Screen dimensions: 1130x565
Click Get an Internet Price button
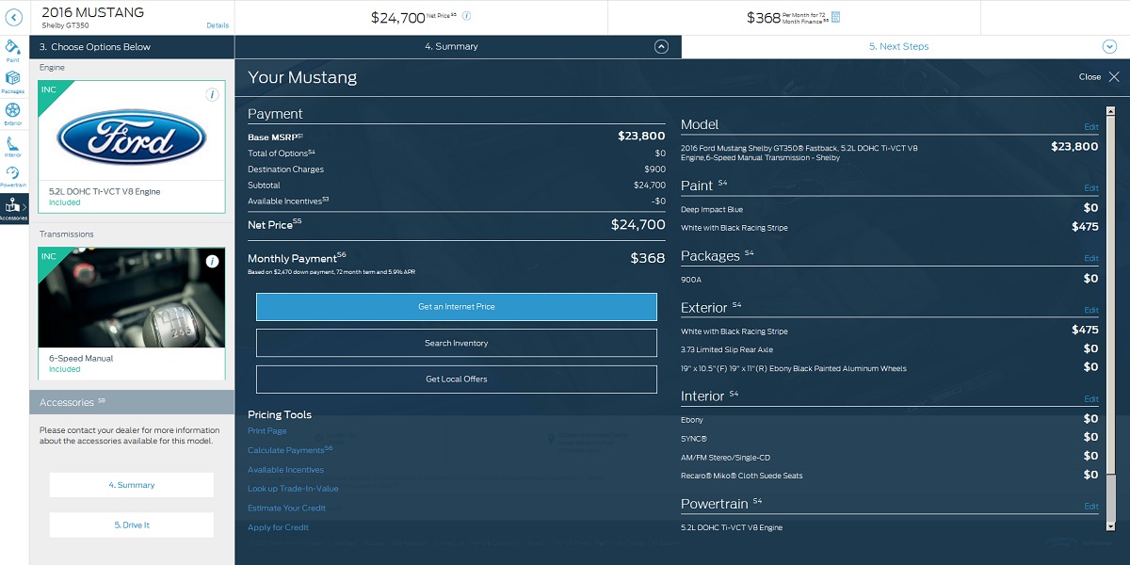(x=456, y=307)
